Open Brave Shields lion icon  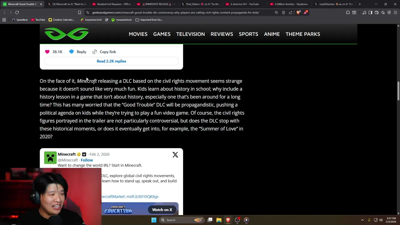tap(298, 12)
